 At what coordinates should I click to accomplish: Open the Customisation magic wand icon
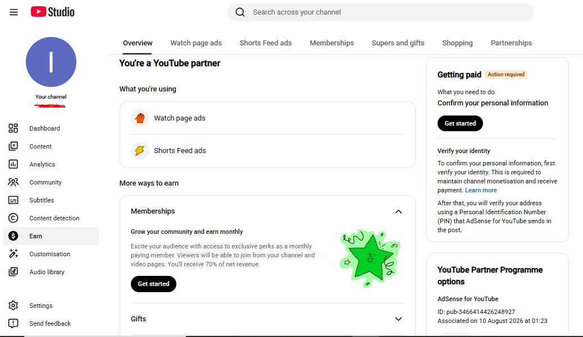pyautogui.click(x=13, y=254)
